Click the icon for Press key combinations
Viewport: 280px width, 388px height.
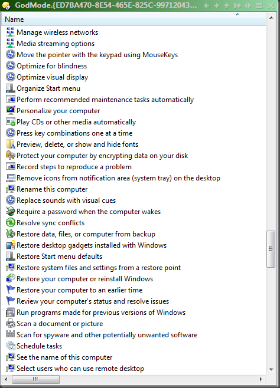[11, 133]
